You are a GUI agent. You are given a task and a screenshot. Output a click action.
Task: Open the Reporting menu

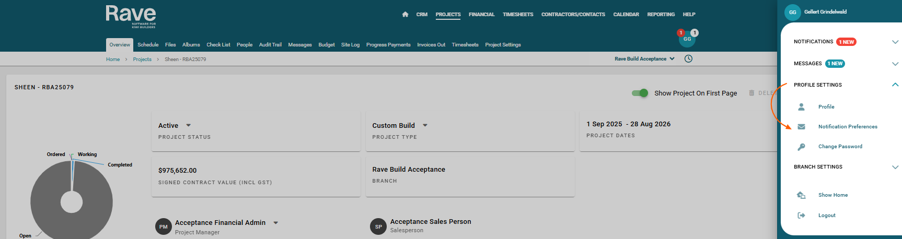(x=661, y=15)
